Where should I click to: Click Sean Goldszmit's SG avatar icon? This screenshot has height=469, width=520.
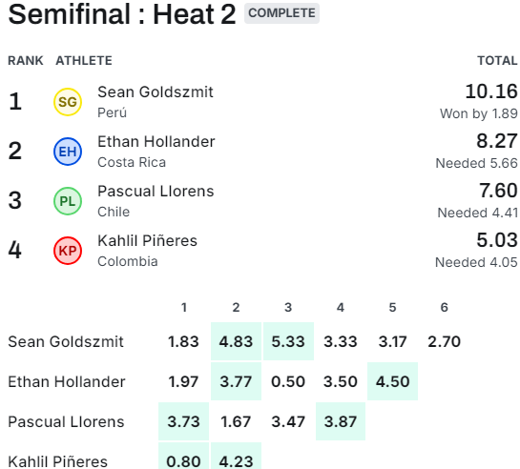pos(68,102)
